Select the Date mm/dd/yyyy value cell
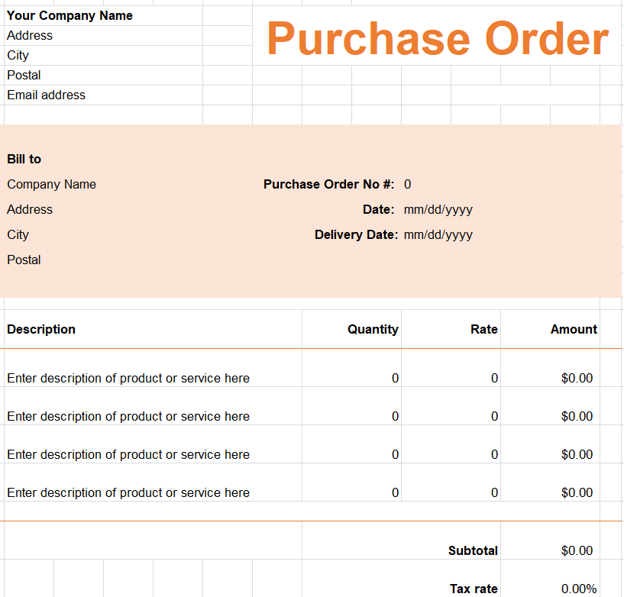This screenshot has height=597, width=624. [x=438, y=210]
